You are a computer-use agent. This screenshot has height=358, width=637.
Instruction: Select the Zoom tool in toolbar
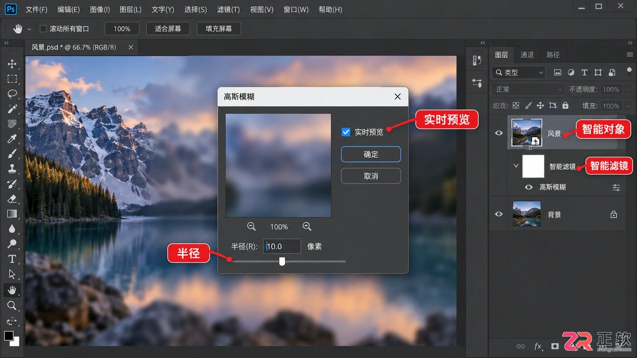[12, 305]
